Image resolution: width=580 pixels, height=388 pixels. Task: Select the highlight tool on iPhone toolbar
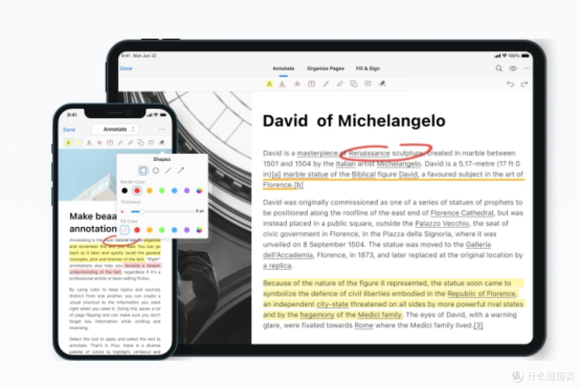click(68, 143)
